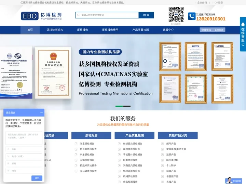Click the CNAS 实验室认可证书 image
This screenshot has width=246, height=184.
(x=16, y=73)
